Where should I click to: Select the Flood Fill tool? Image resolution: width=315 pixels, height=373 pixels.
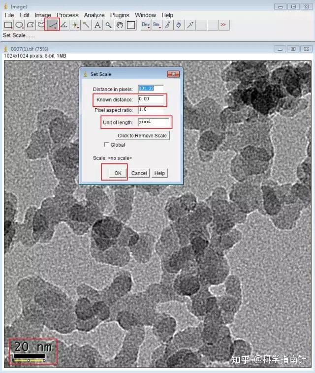point(179,25)
